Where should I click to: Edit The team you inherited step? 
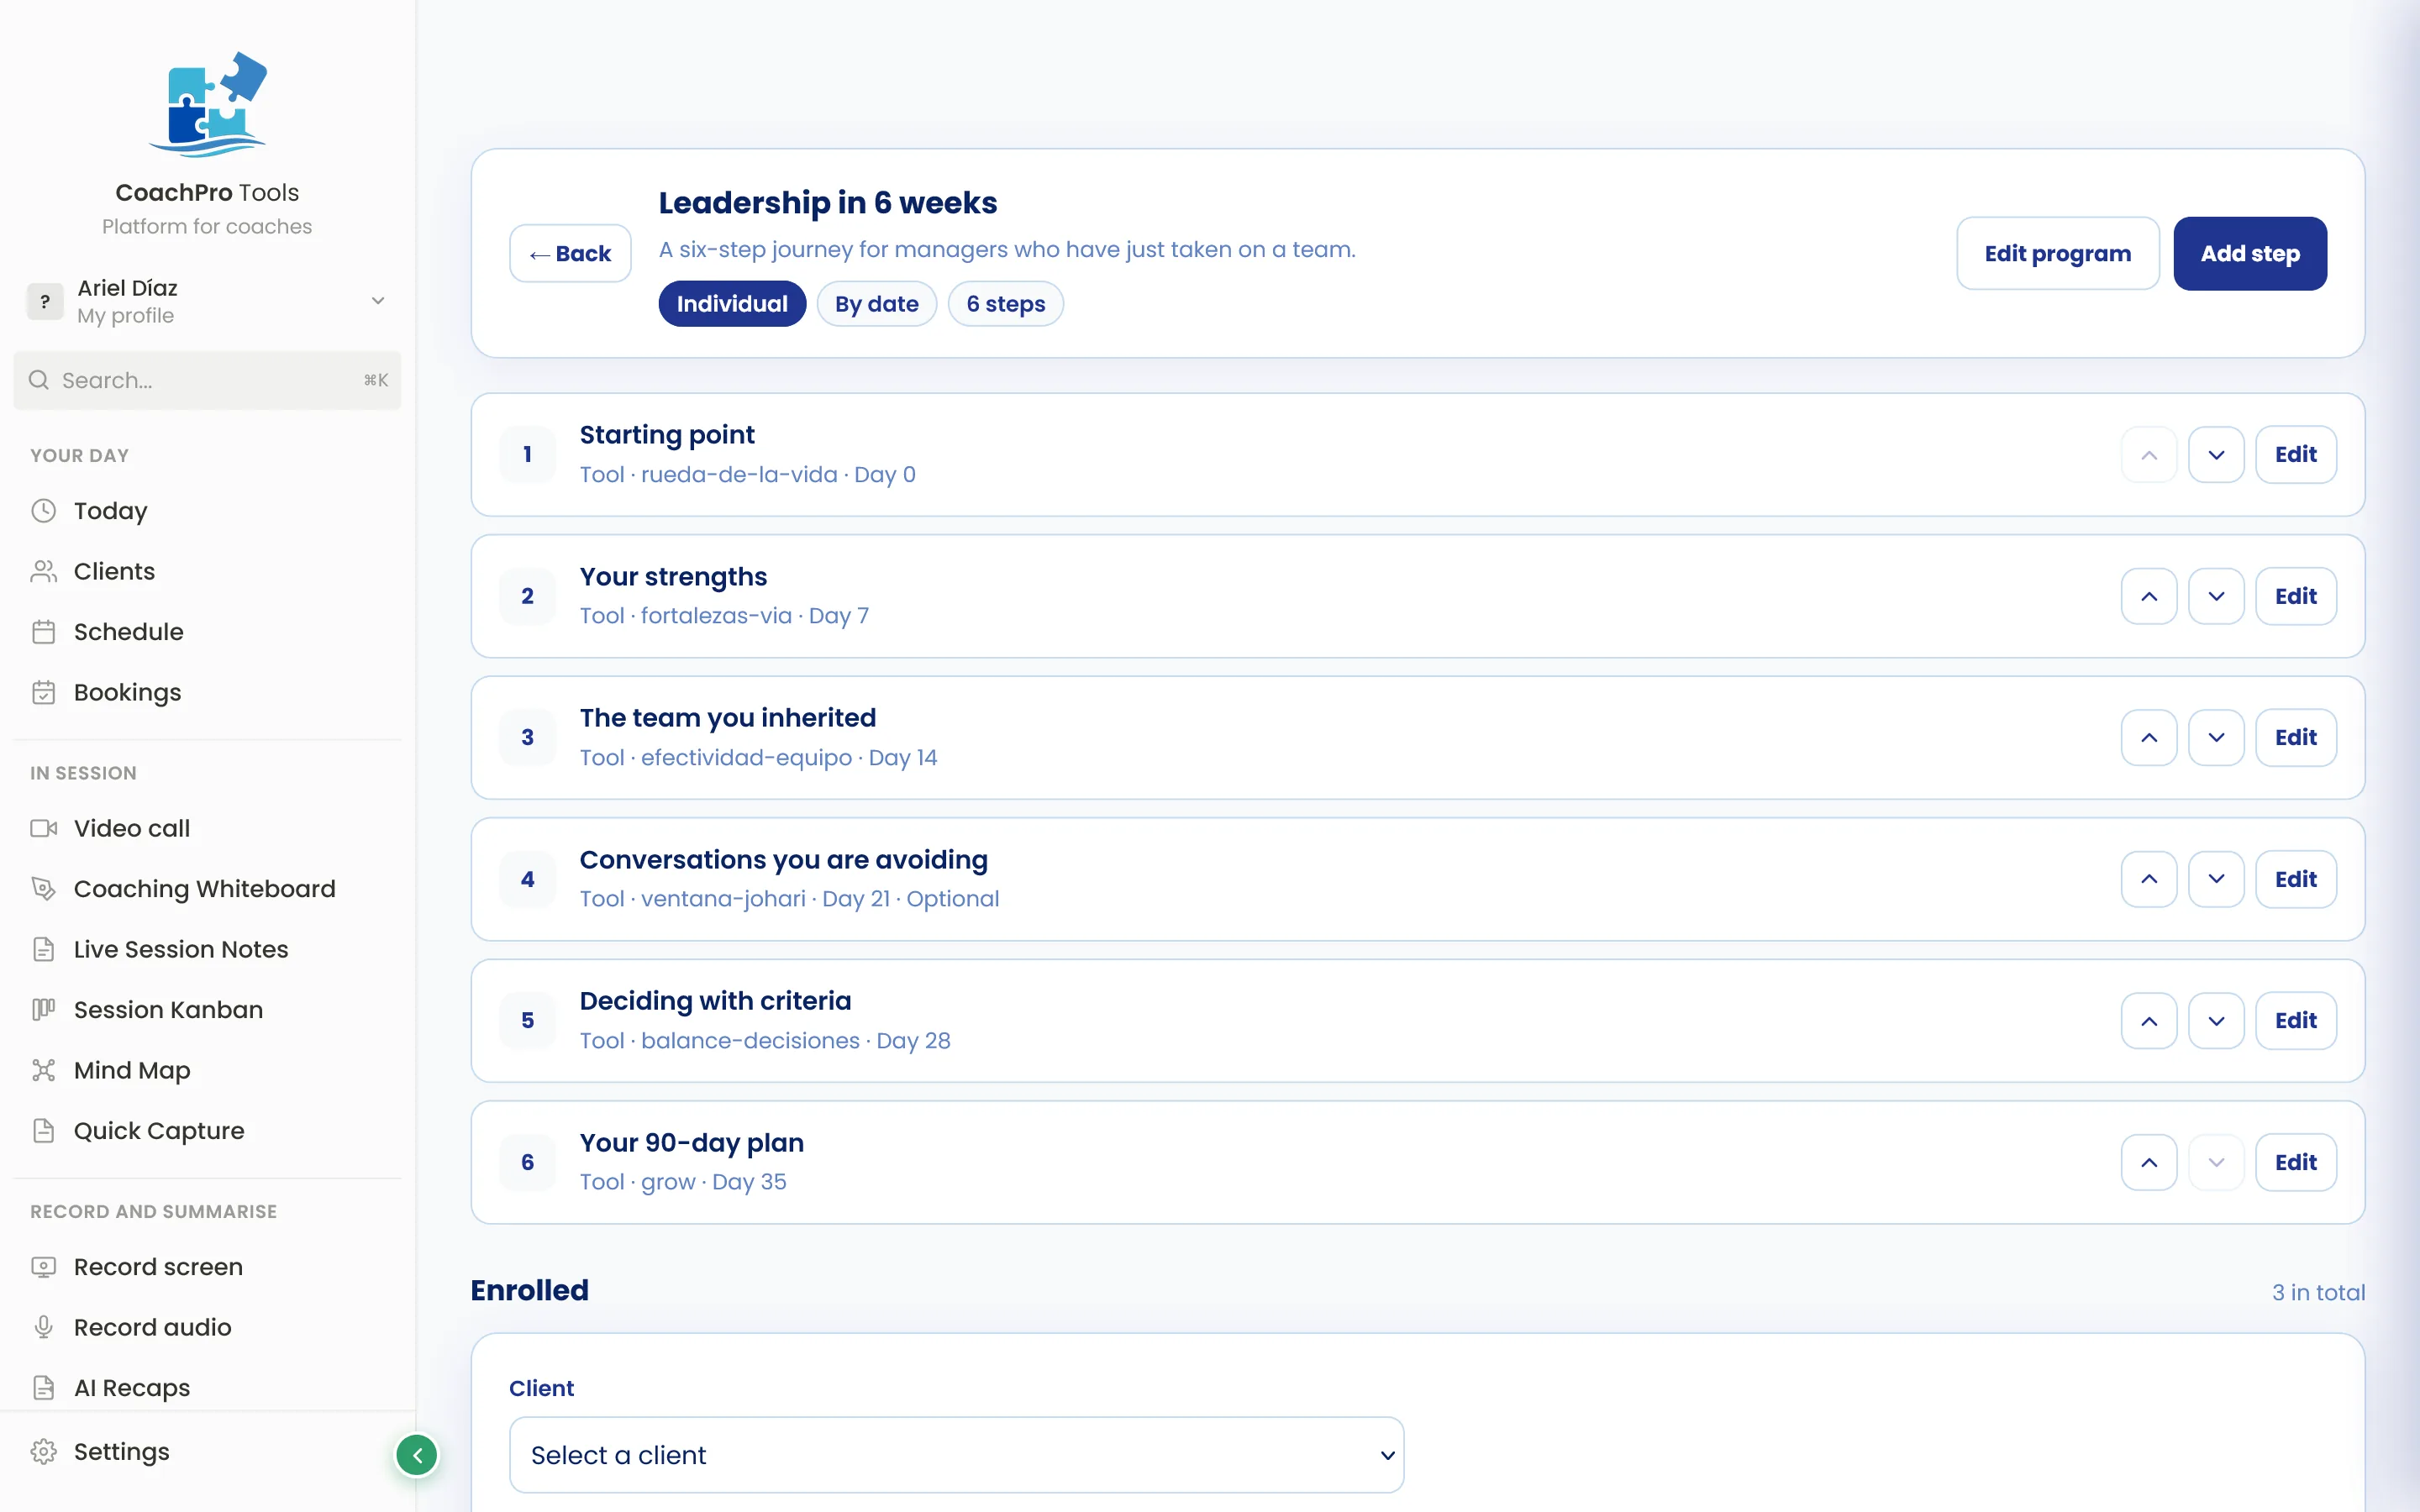2296,738
